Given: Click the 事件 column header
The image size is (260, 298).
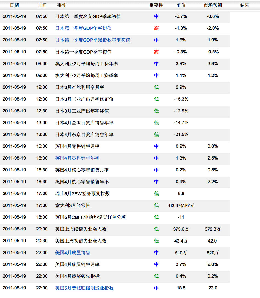Looking at the screenshot, I should [x=62, y=5].
